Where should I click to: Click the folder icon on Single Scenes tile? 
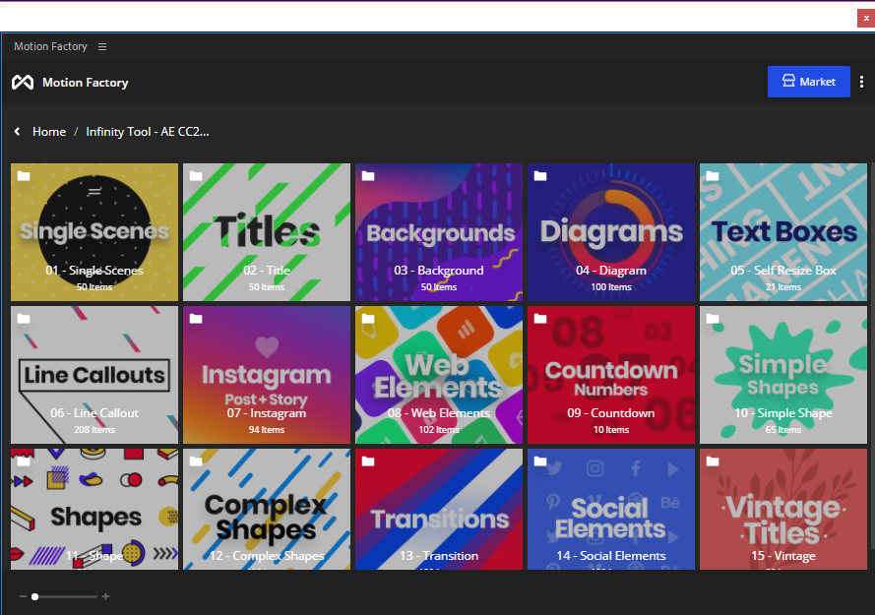pos(24,176)
